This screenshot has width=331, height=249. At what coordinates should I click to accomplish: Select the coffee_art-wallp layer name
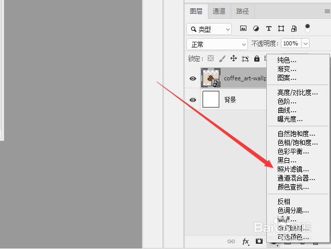pos(245,78)
